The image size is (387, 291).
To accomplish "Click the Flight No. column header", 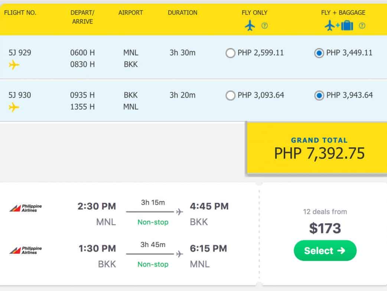I will (x=20, y=13).
